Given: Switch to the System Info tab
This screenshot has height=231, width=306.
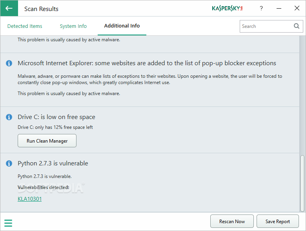Looking at the screenshot, I should click(x=73, y=26).
